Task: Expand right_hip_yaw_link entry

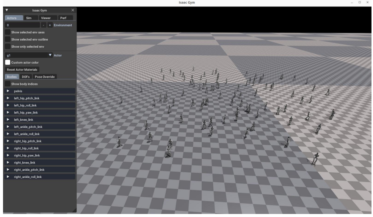Action: click(x=8, y=155)
